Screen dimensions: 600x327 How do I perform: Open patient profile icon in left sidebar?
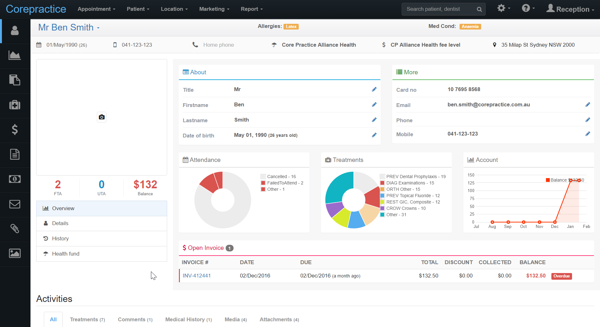pyautogui.click(x=15, y=31)
